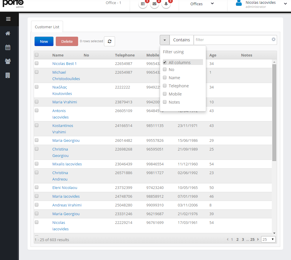Sort by the Telephone column header
Viewport: 291px width, 260px height.
tap(125, 55)
